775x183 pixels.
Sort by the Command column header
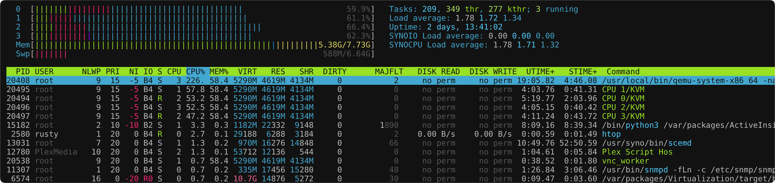point(623,72)
